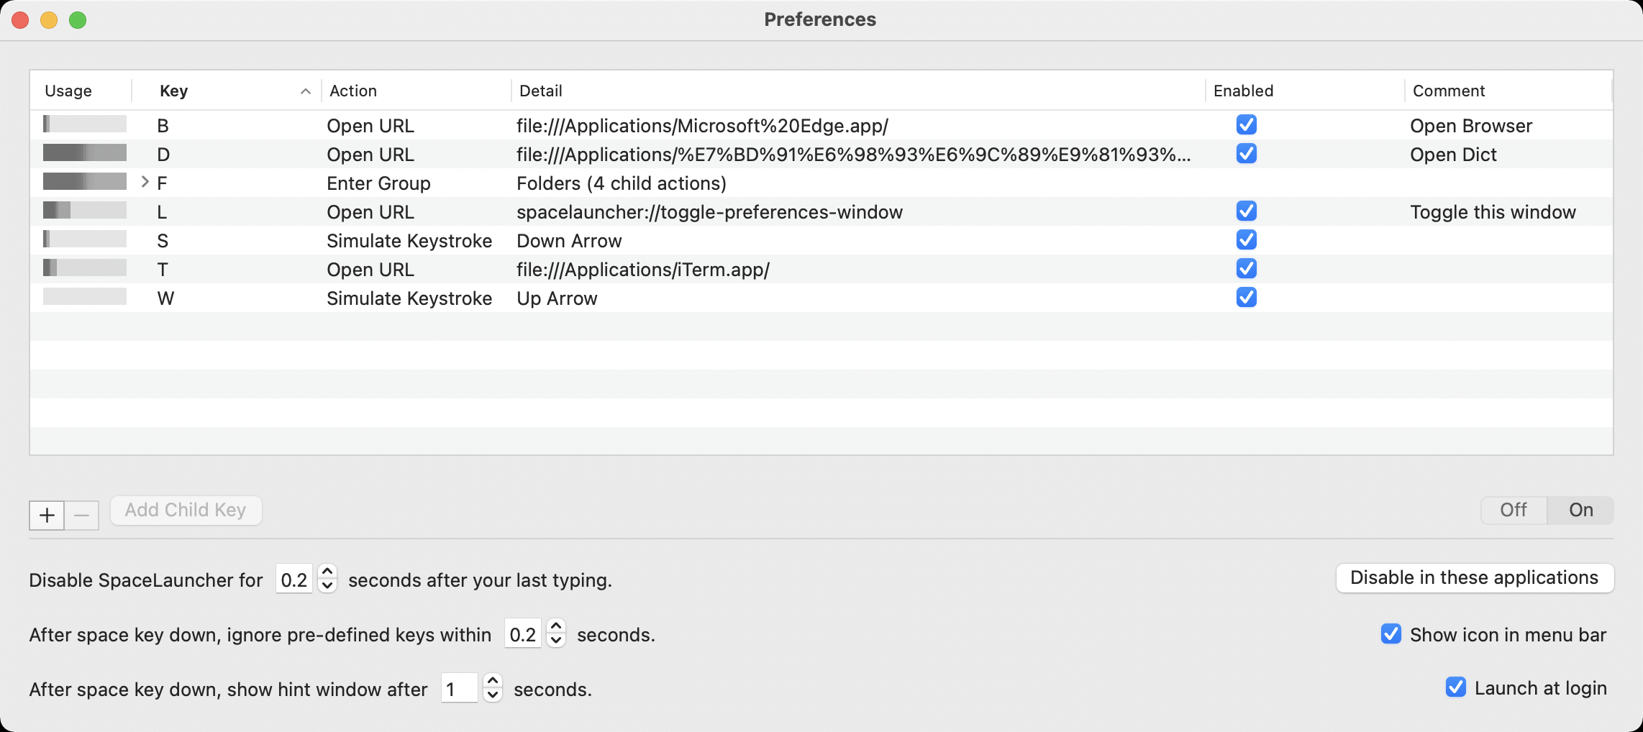The height and width of the screenshot is (732, 1643).
Task: Adjust the hint window delay stepper
Action: click(493, 687)
